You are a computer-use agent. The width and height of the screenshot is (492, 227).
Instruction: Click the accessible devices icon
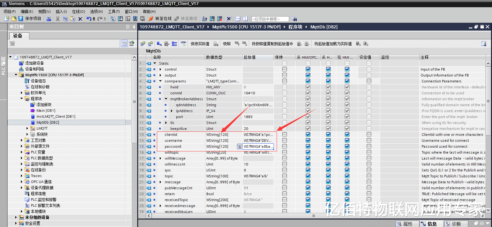coord(205,19)
